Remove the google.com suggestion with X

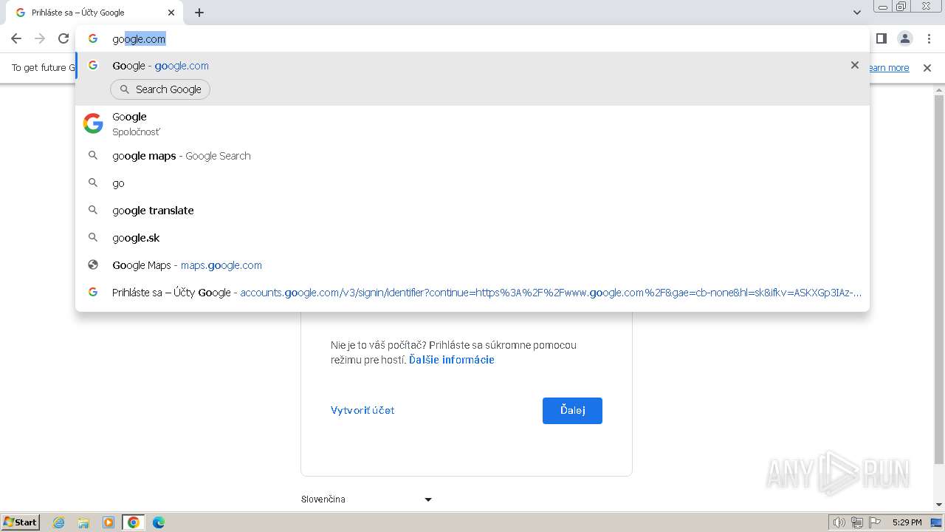pos(855,65)
